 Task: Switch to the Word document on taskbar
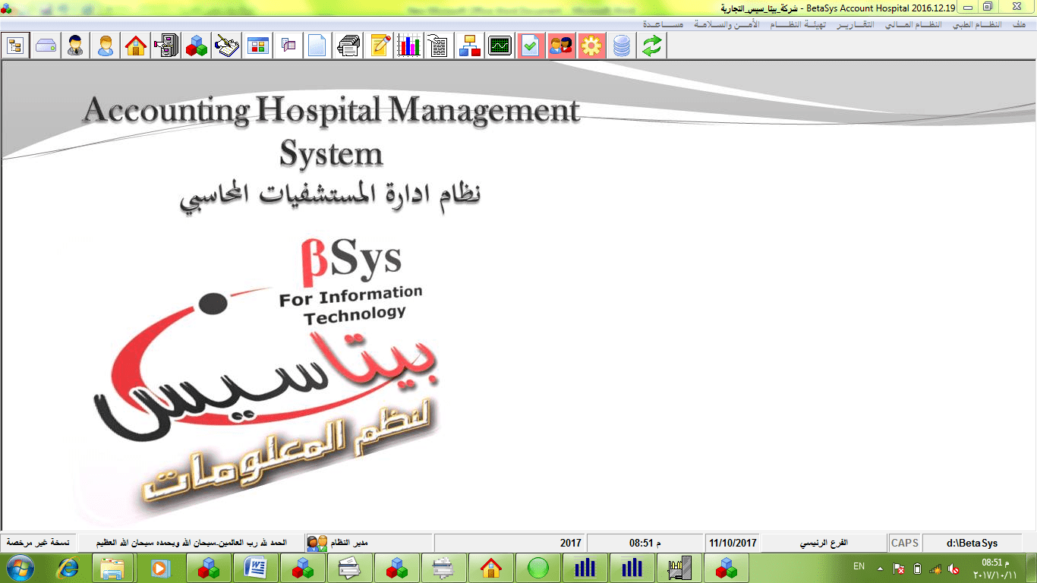coord(256,567)
